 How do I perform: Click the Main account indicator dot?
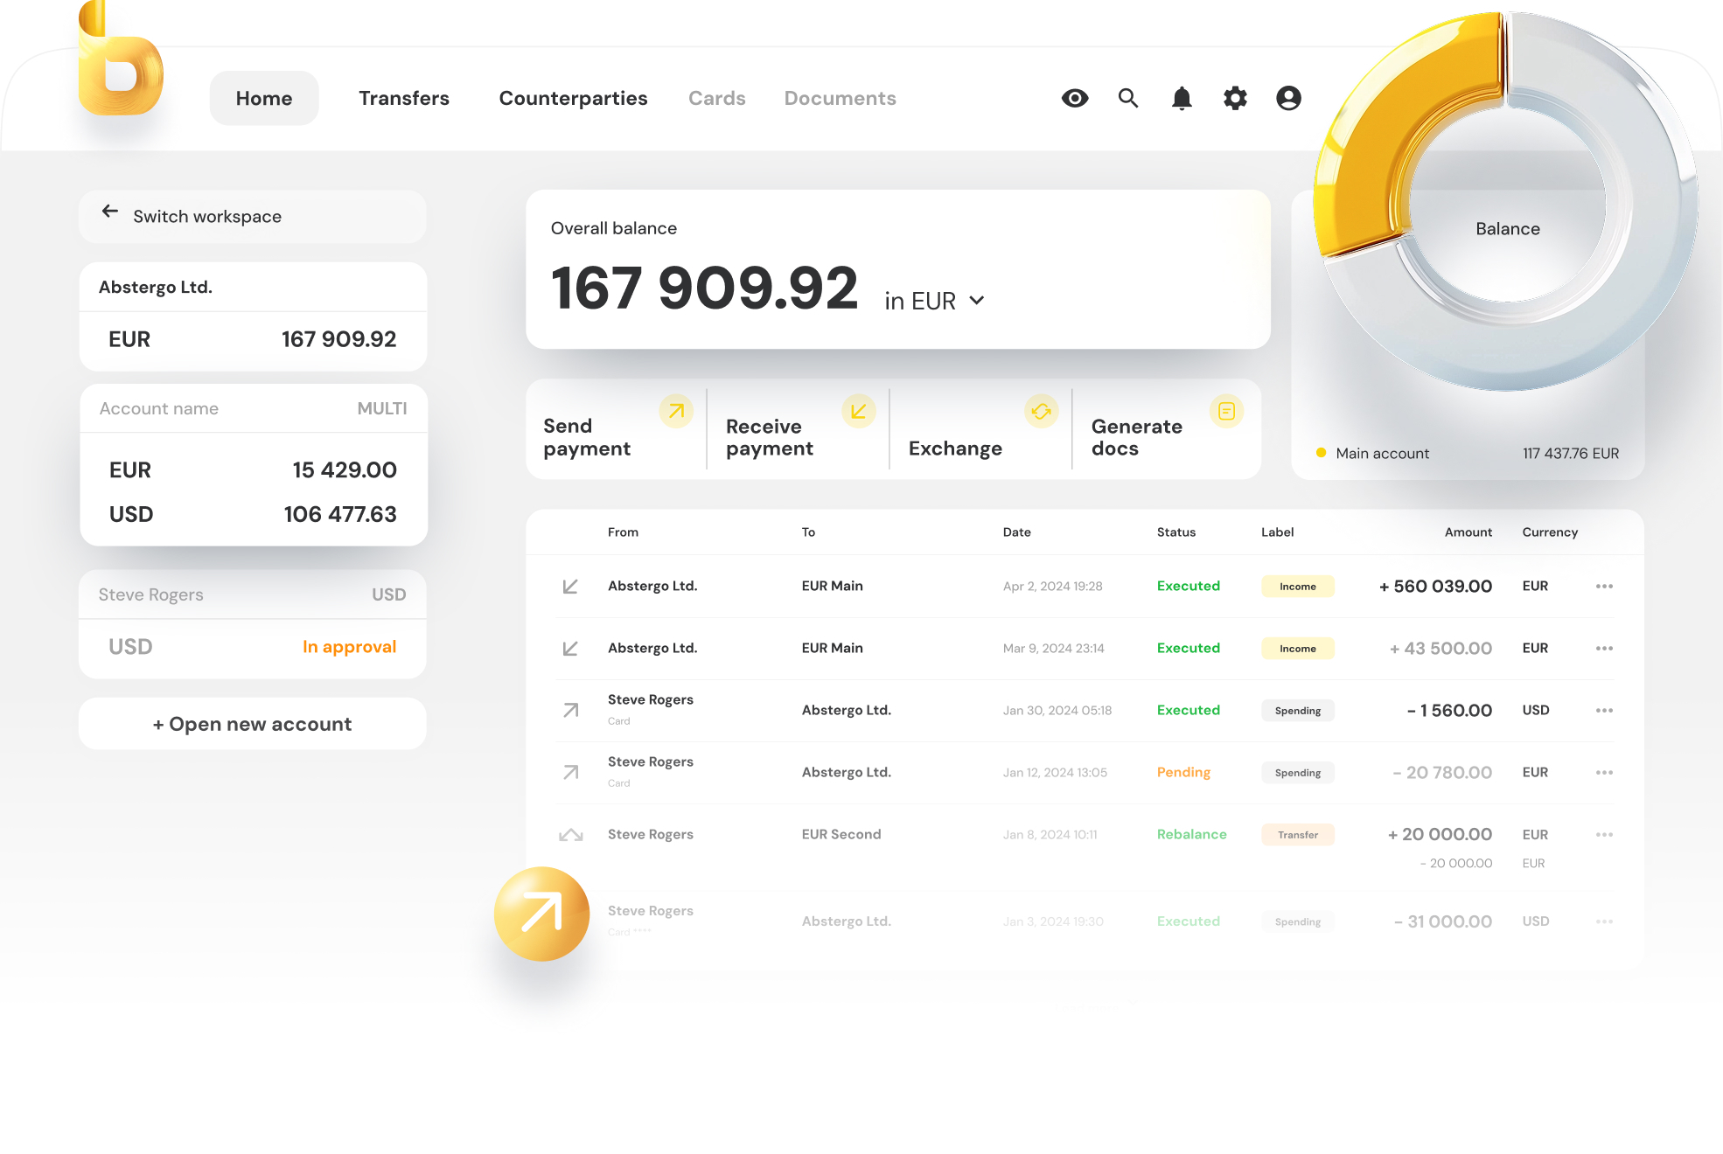tap(1320, 453)
